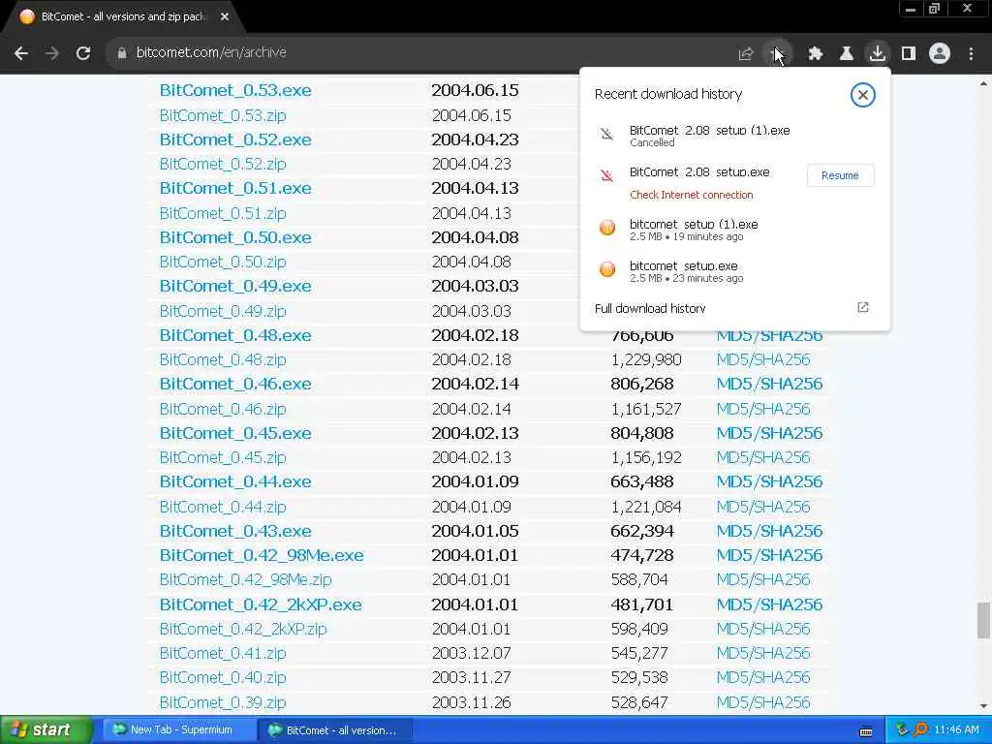
Task: Click the address bar URL
Action: click(x=211, y=52)
